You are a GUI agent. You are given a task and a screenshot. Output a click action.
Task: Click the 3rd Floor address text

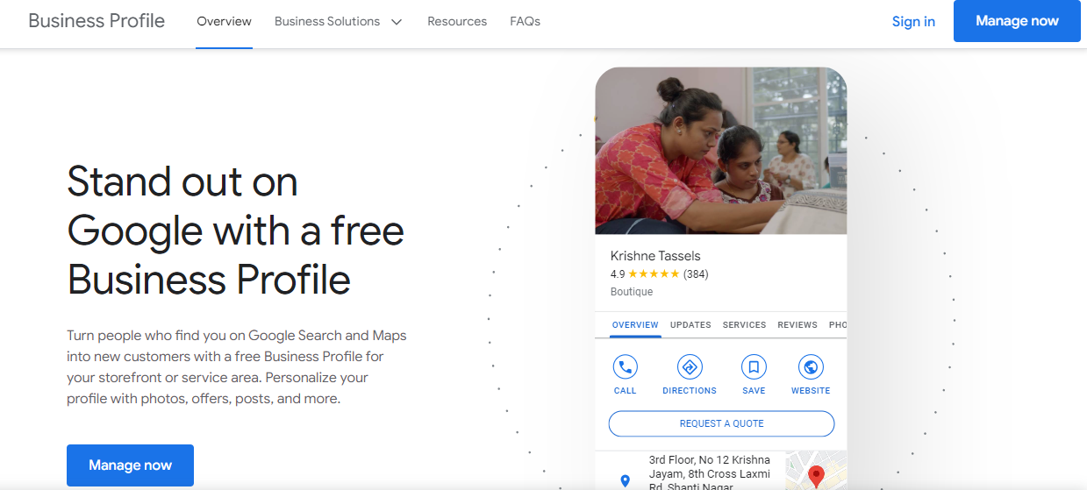pos(710,473)
